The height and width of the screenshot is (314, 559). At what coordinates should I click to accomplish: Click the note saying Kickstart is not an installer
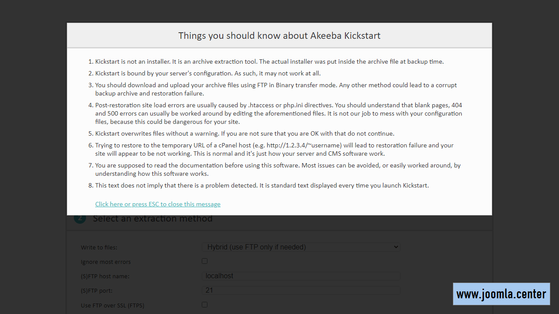(269, 61)
